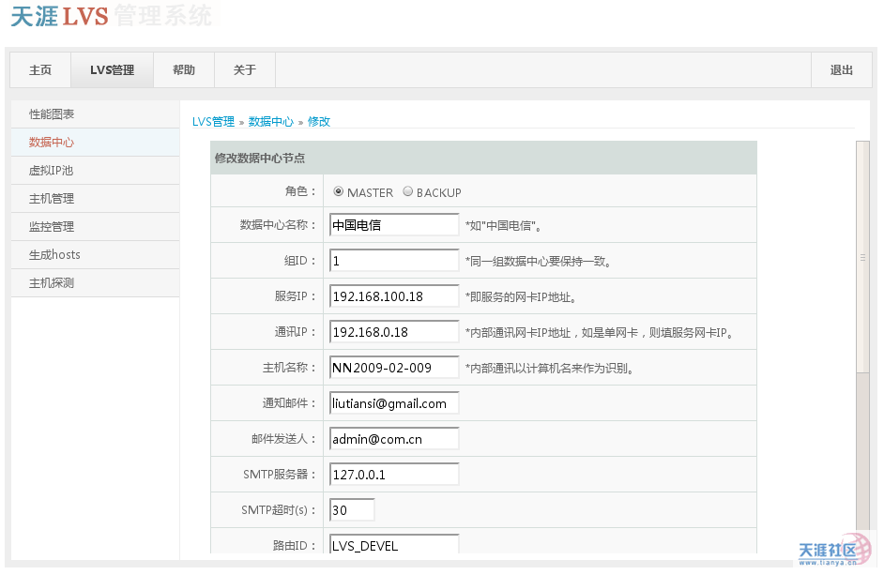The height and width of the screenshot is (575, 884).
Task: Open the 主页 navigation tab
Action: pyautogui.click(x=40, y=70)
